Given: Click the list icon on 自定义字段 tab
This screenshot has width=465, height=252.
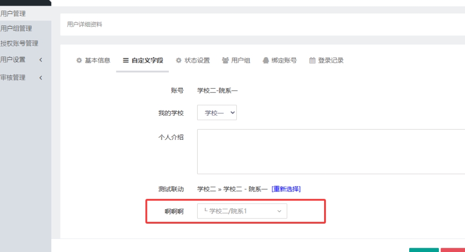Looking at the screenshot, I should [126, 60].
